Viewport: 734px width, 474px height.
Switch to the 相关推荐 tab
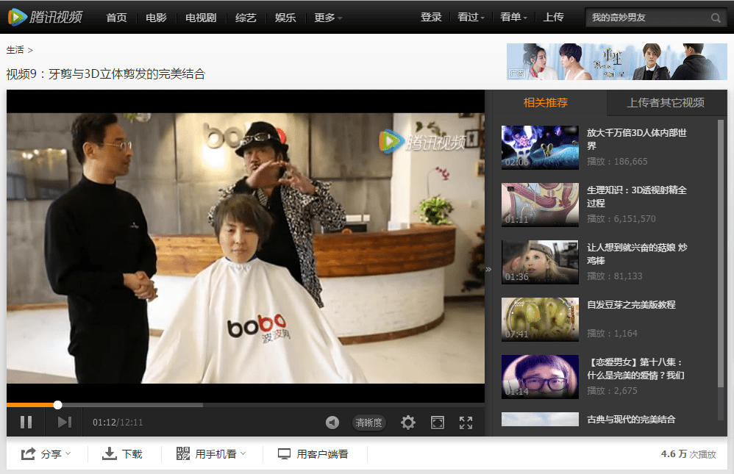(x=546, y=103)
